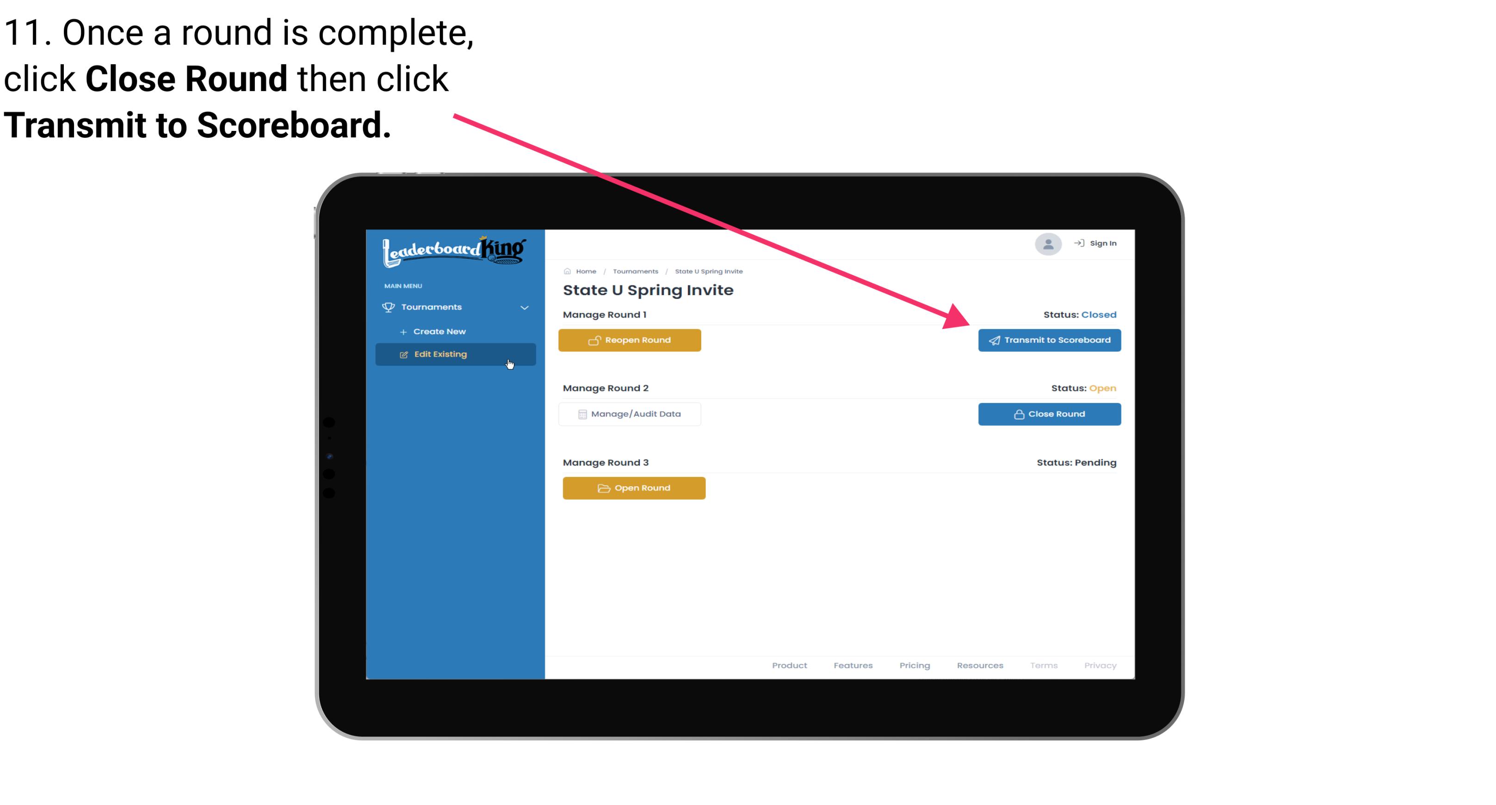Click the Manage/Audit Data icon
The height and width of the screenshot is (805, 1496).
tap(581, 414)
